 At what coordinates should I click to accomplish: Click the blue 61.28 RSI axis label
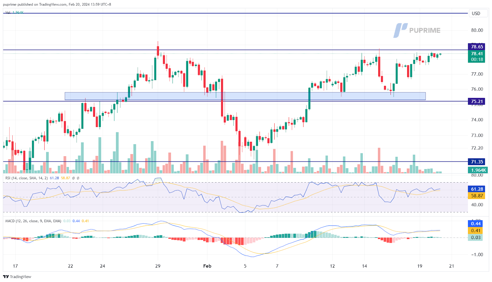(x=476, y=189)
